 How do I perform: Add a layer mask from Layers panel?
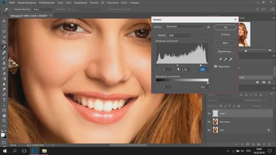248,144
